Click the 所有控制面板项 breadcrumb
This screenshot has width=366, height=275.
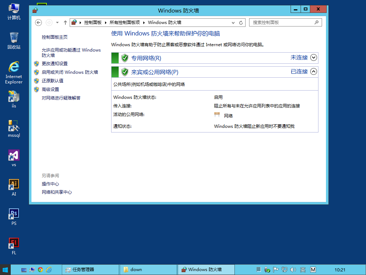[x=125, y=23]
